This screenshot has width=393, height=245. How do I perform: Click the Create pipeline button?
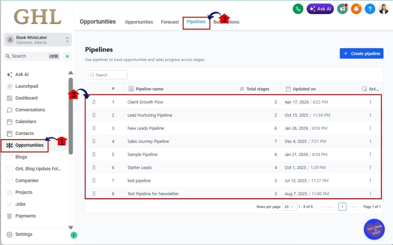coord(362,54)
